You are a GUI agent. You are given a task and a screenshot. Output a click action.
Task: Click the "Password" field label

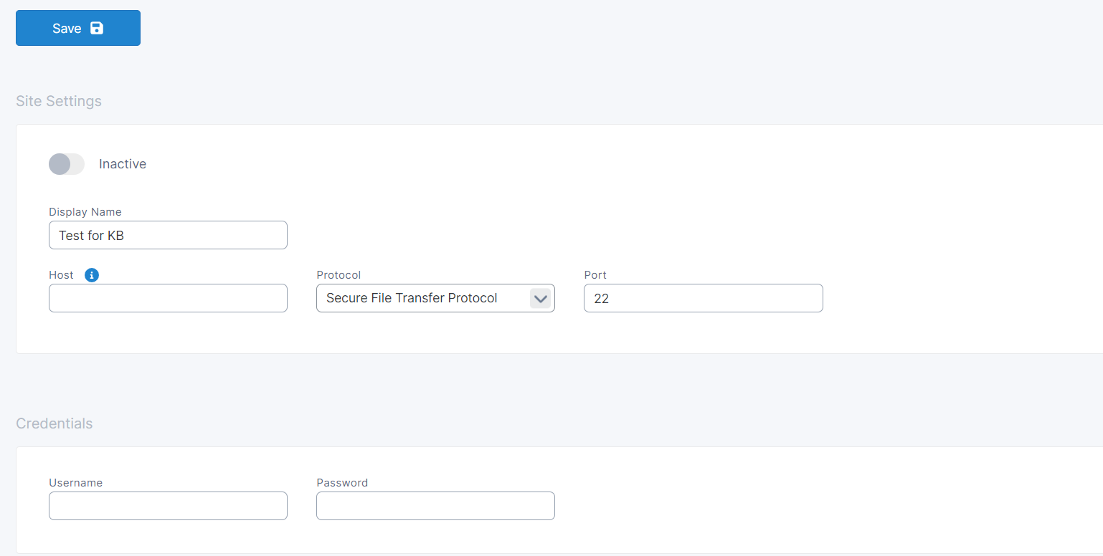point(342,483)
